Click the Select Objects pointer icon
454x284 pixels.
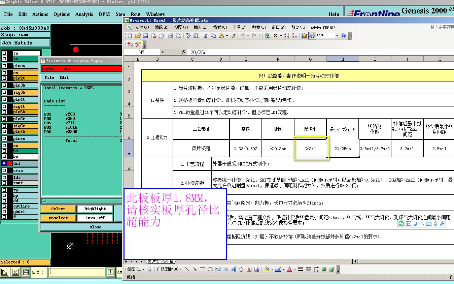(149, 269)
